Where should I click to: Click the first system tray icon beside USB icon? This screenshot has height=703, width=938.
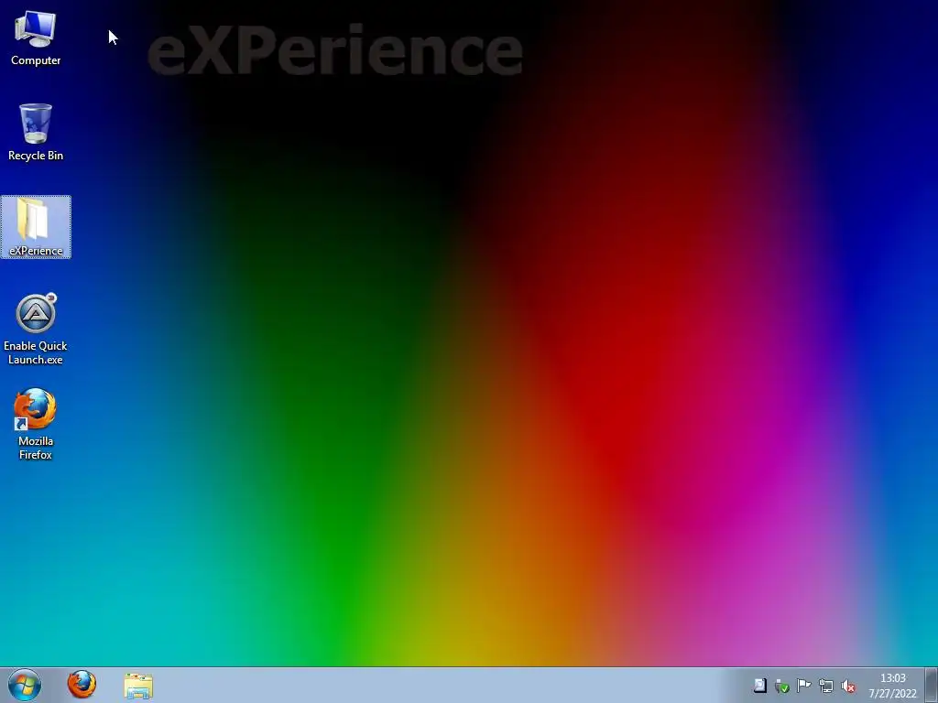(759, 686)
